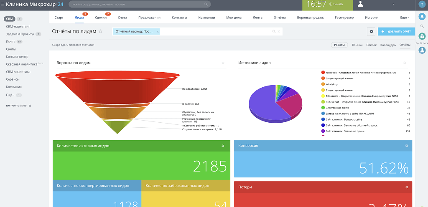Switch to Список view
This screenshot has width=428, height=207.
[372, 45]
